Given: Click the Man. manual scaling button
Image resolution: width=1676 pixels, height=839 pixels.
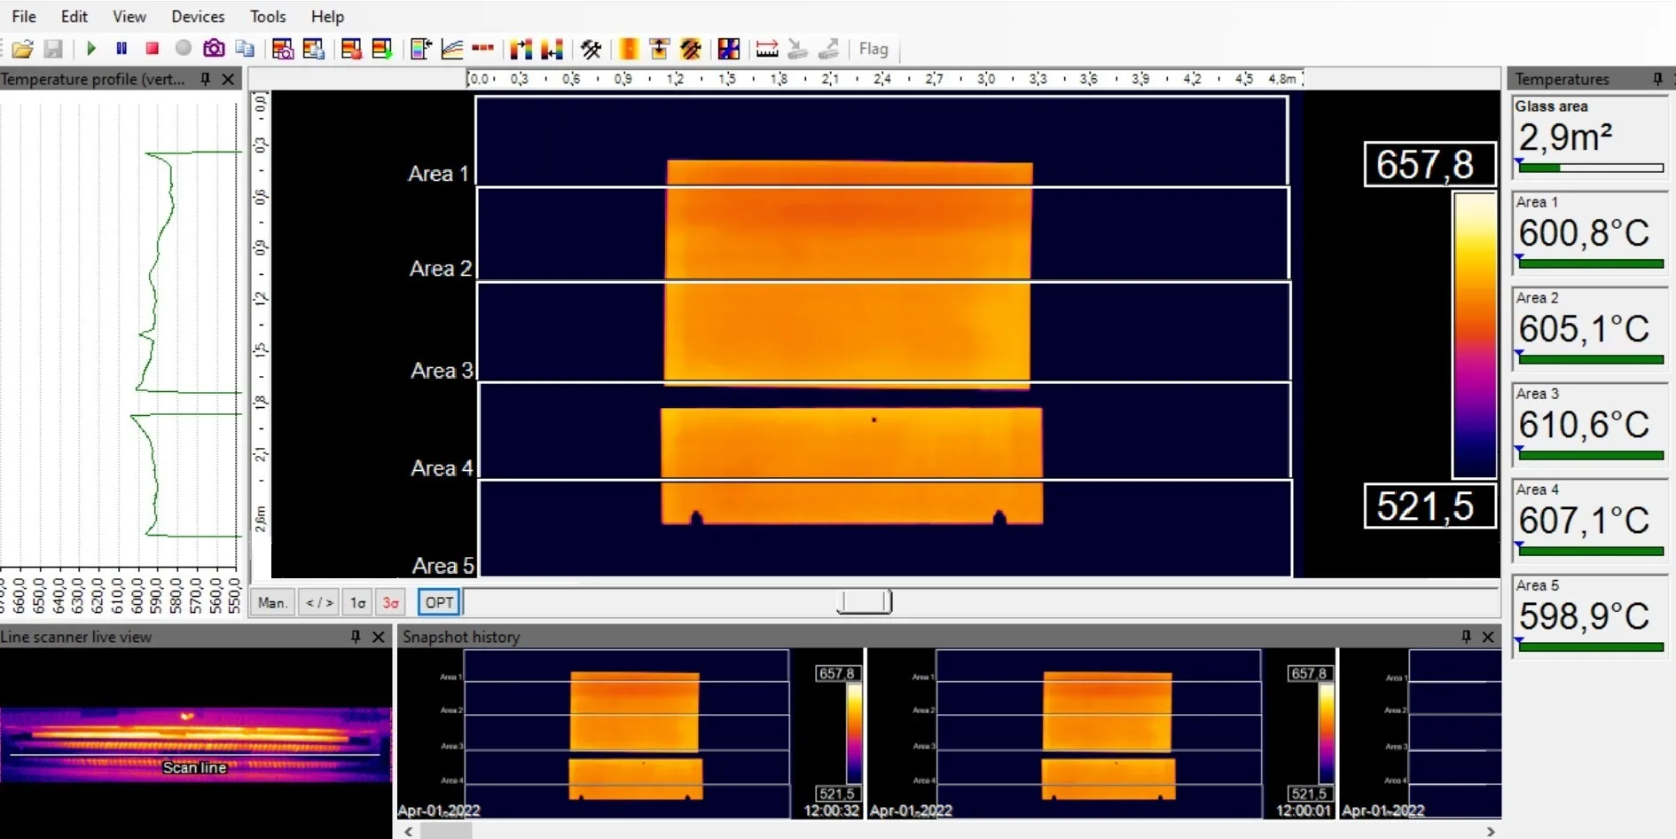Looking at the screenshot, I should [x=272, y=603].
